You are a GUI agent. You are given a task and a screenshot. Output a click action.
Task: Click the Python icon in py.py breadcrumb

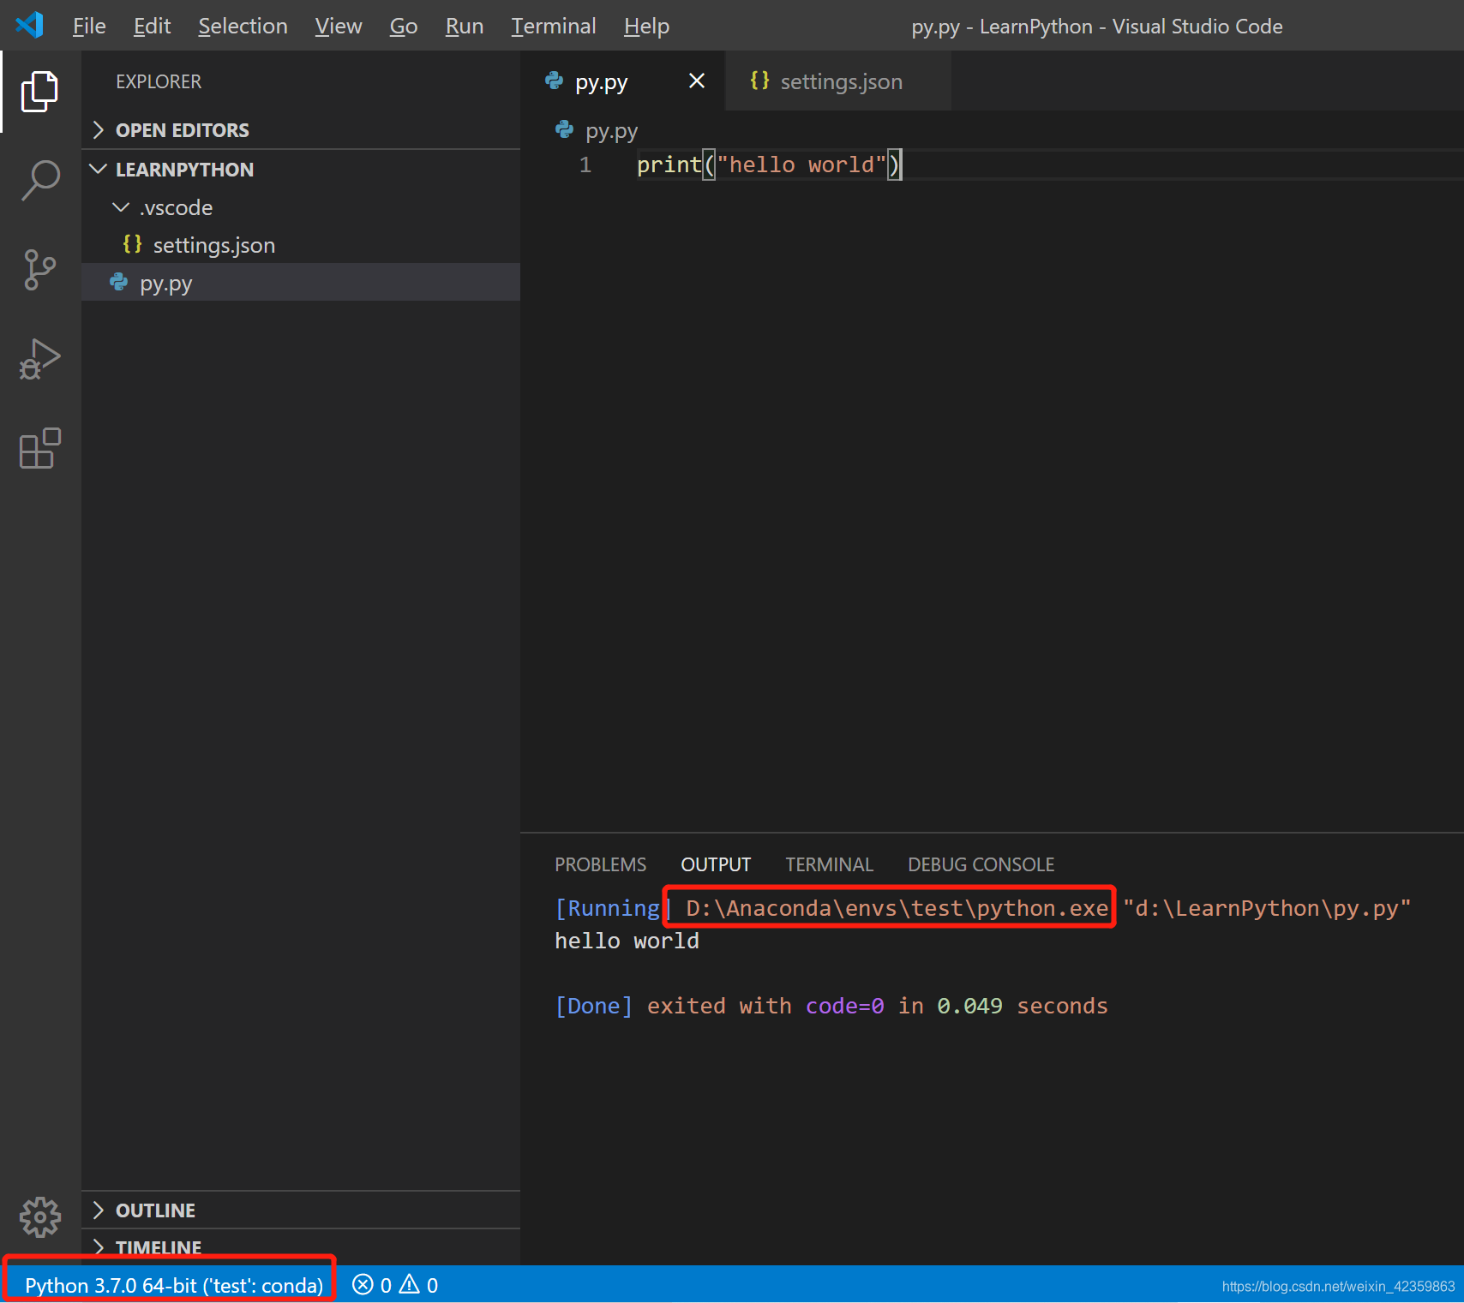coord(565,130)
